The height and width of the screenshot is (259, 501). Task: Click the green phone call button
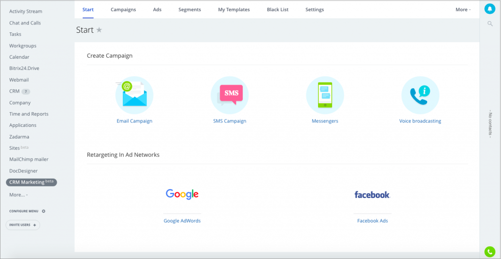(x=489, y=252)
